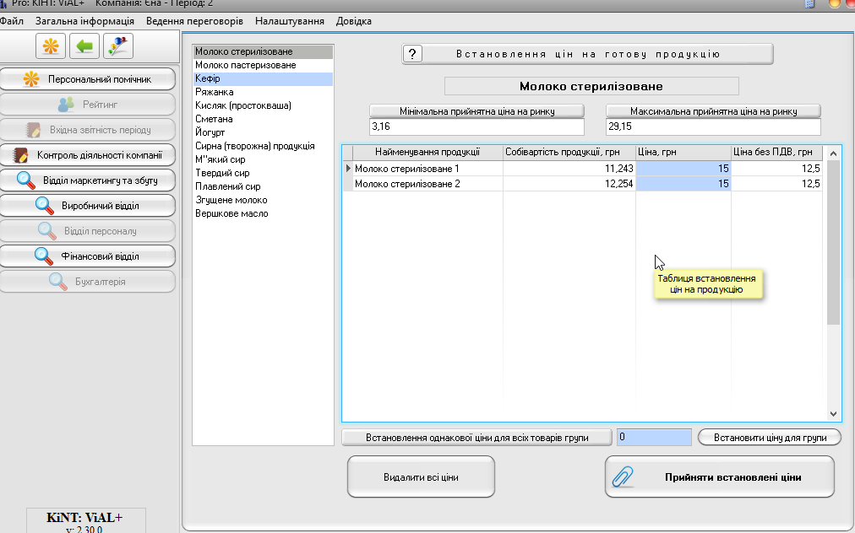Select Плавлений сир in list
Screen dimensions: 855x533
coord(263,186)
